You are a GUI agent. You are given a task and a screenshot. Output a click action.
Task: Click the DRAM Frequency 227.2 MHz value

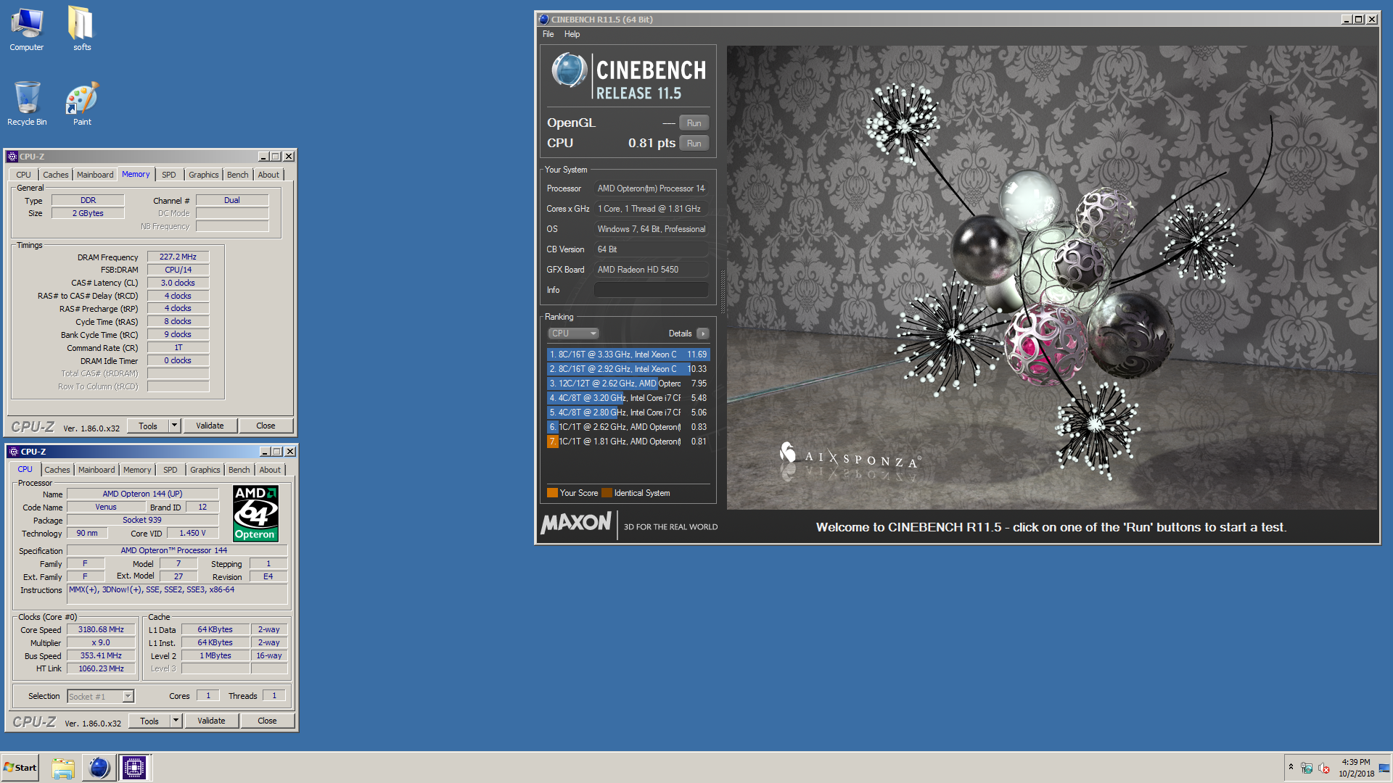tap(178, 257)
